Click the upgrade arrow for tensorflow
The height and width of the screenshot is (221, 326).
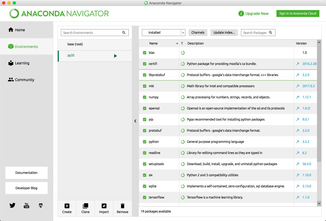pos(298,197)
